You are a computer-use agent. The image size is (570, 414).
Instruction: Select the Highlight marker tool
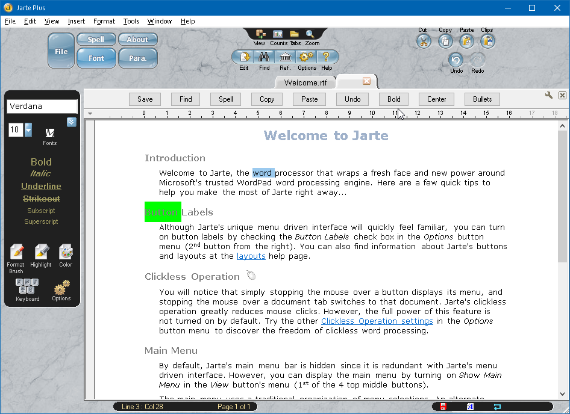coord(42,252)
